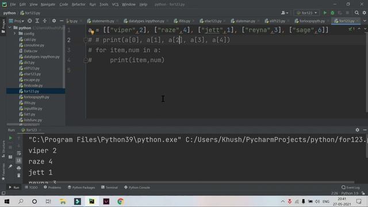This screenshot has height=207, width=368.
Task: Go to next highlighted problem arrow
Action: click(x=365, y=29)
